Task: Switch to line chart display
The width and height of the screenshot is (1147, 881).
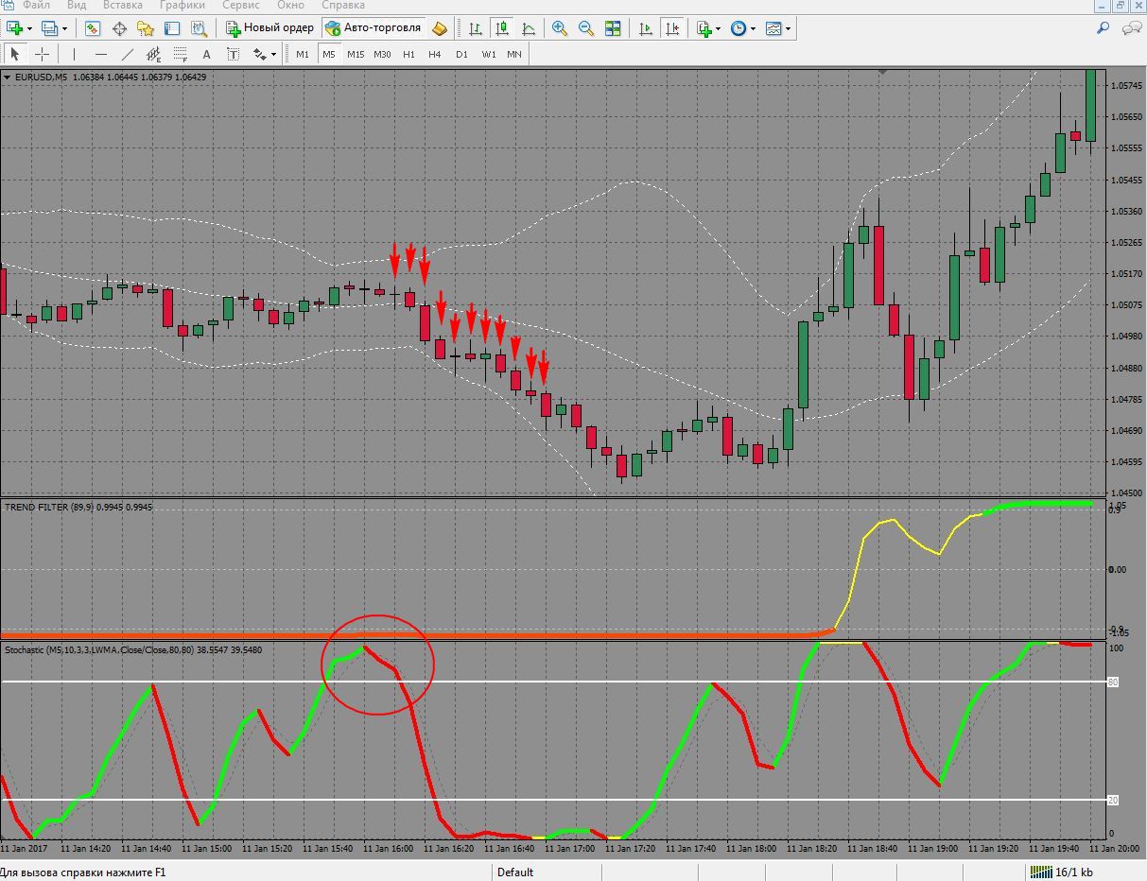Action: (528, 28)
